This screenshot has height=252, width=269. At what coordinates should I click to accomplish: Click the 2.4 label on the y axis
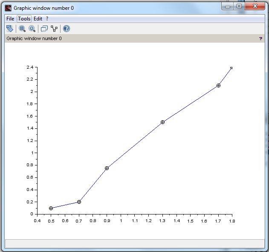coord(30,67)
